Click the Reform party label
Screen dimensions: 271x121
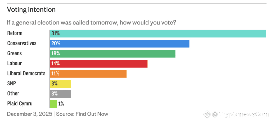pos(15,33)
